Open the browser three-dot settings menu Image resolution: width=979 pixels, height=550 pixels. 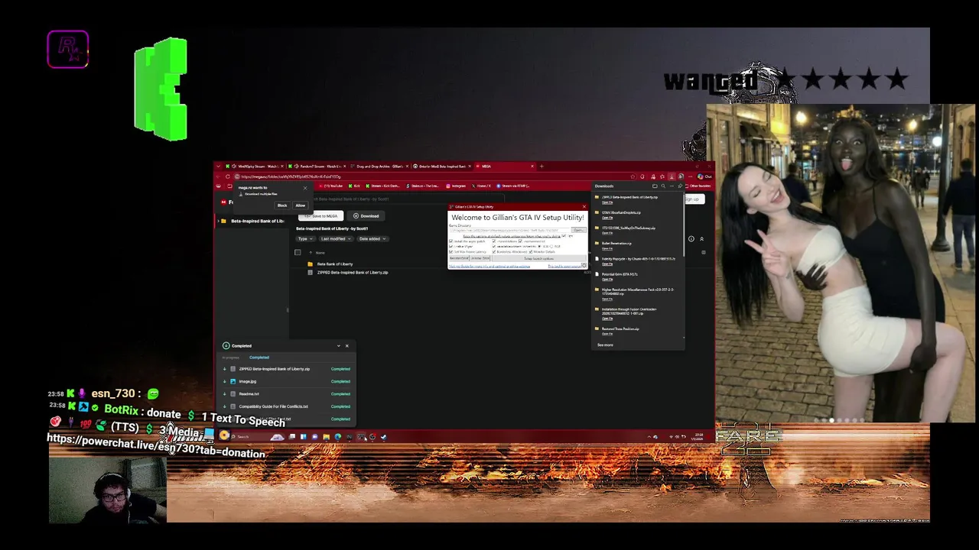[690, 176]
